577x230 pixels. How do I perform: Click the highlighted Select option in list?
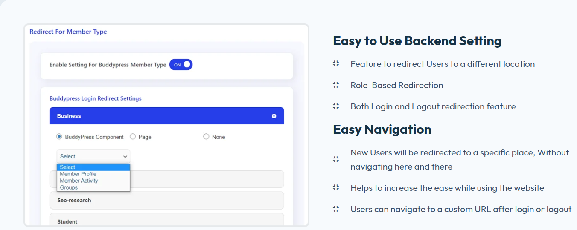pyautogui.click(x=93, y=167)
